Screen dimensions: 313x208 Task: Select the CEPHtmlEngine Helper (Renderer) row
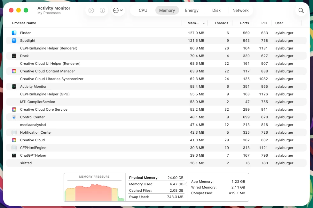[x=156, y=48]
